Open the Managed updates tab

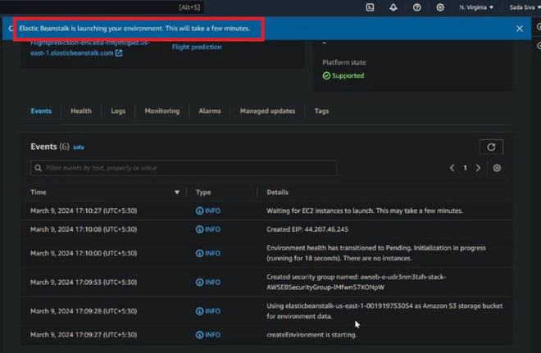point(267,111)
